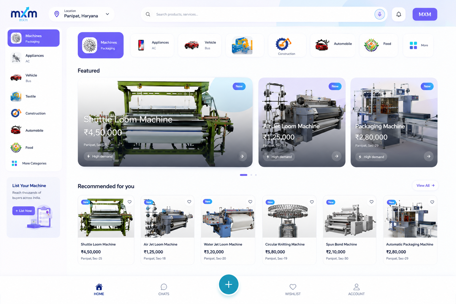Select Food in sidebar
Screen dimensions: 456x304
point(34,148)
